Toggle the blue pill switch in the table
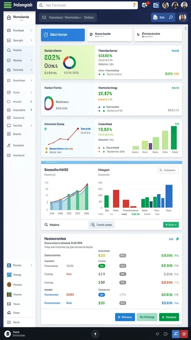This screenshot has height=340, width=191. point(101,295)
